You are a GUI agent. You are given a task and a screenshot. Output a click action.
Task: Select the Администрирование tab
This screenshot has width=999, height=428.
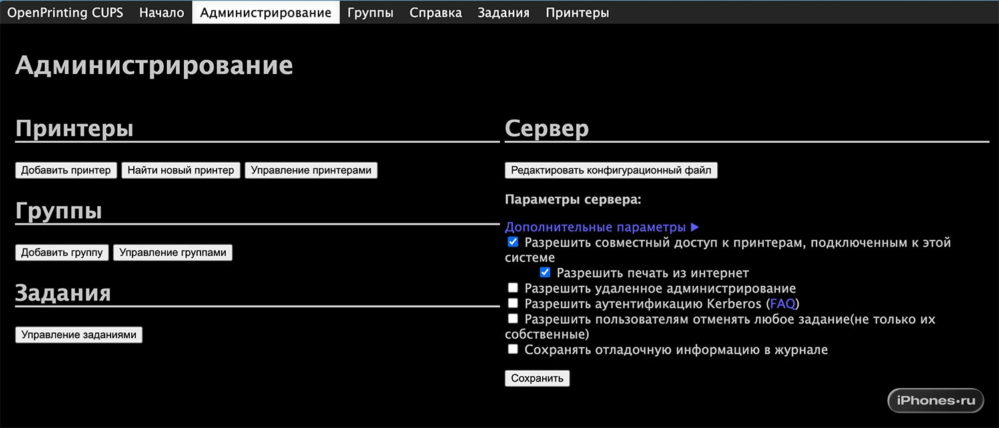click(x=266, y=13)
